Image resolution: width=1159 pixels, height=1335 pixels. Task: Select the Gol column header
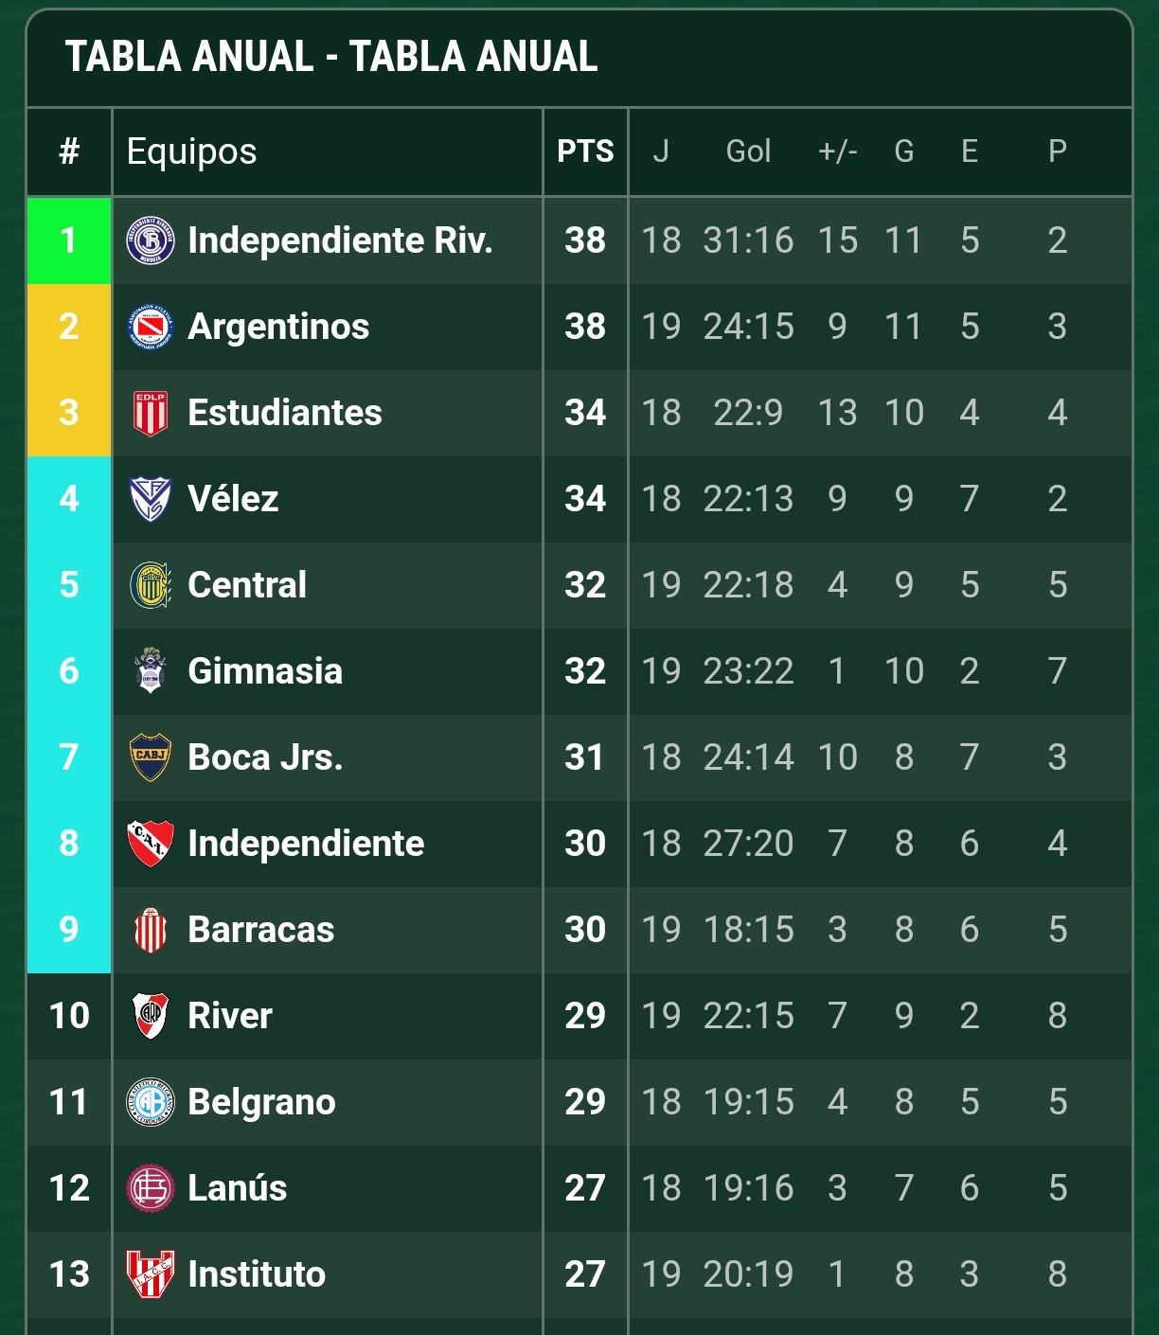click(x=748, y=151)
